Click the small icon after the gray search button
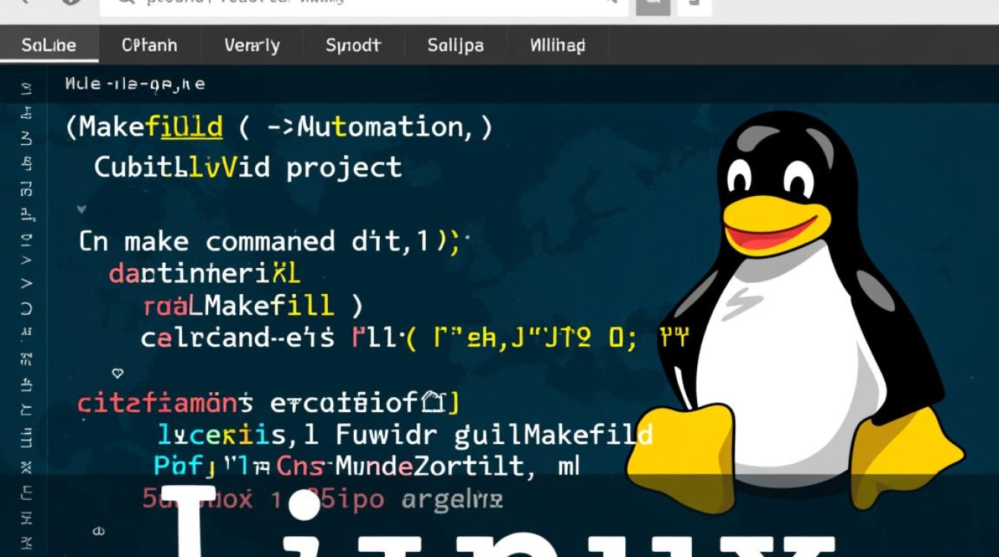This screenshot has height=557, width=999. click(x=697, y=4)
